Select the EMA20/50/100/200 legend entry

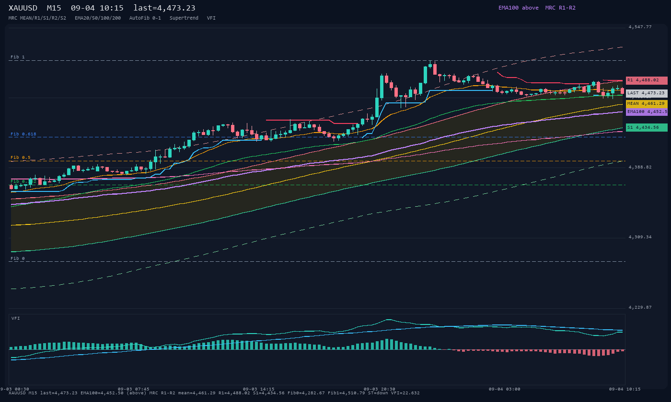pos(98,18)
